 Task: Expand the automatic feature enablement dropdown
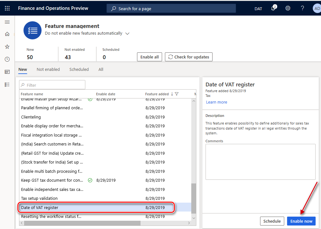(127, 33)
